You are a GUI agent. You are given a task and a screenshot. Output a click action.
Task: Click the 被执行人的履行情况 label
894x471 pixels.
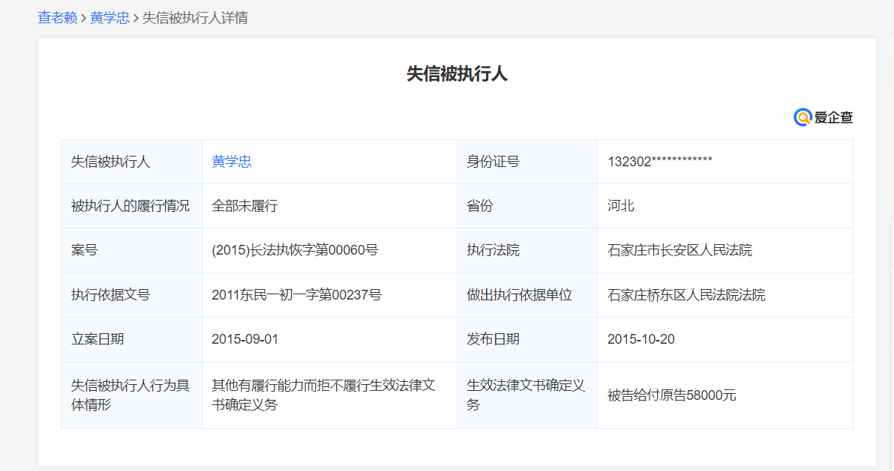tap(130, 206)
